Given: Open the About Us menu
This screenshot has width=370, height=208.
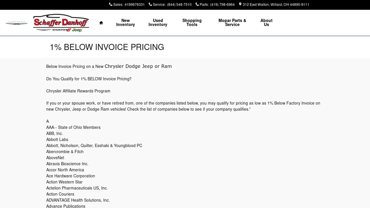Looking at the screenshot, I should point(266,23).
